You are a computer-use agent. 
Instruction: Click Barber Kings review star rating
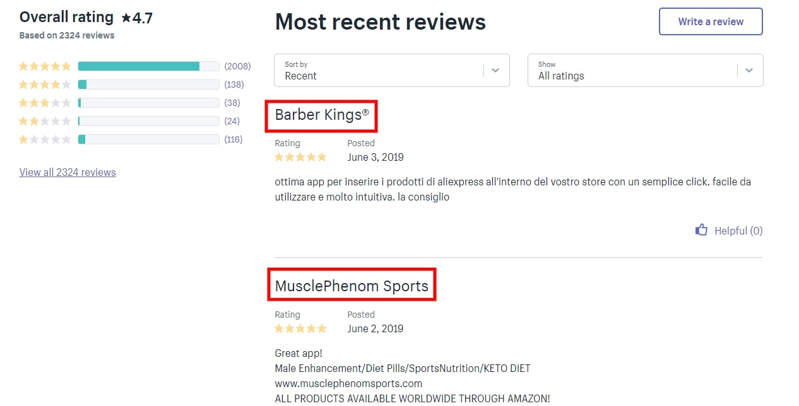(x=300, y=157)
